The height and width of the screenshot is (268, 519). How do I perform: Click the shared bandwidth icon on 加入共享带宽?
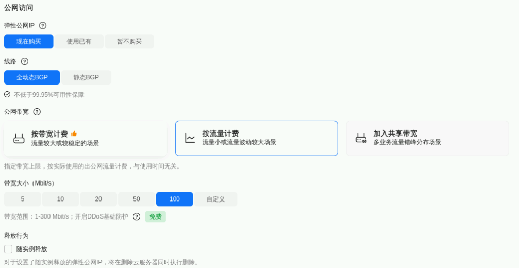[361, 138]
